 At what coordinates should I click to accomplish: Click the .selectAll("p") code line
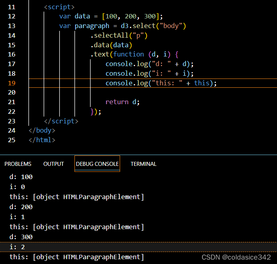(x=119, y=36)
